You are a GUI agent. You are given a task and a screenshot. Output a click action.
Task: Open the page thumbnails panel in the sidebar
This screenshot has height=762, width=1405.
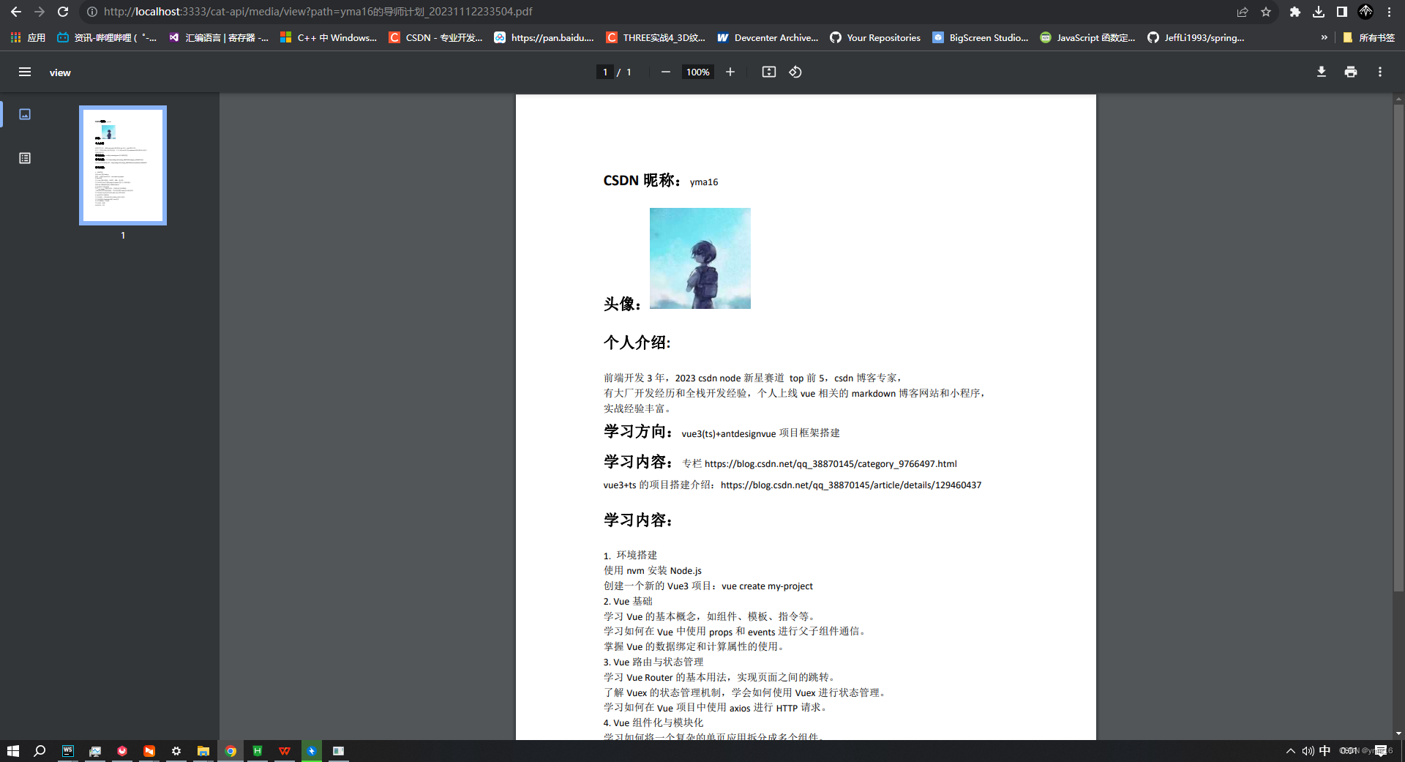click(x=25, y=114)
